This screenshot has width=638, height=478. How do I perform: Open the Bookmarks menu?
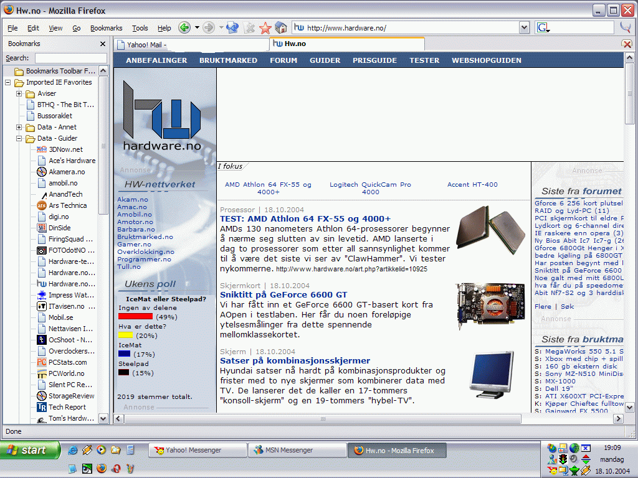click(x=106, y=28)
